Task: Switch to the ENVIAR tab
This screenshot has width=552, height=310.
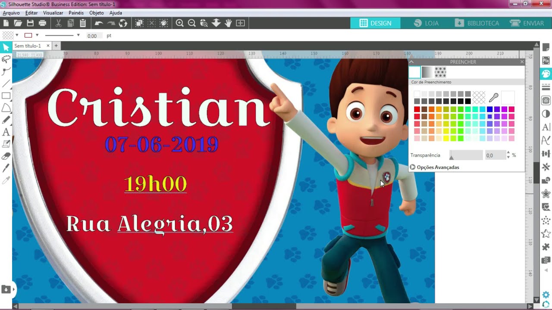Action: click(527, 23)
